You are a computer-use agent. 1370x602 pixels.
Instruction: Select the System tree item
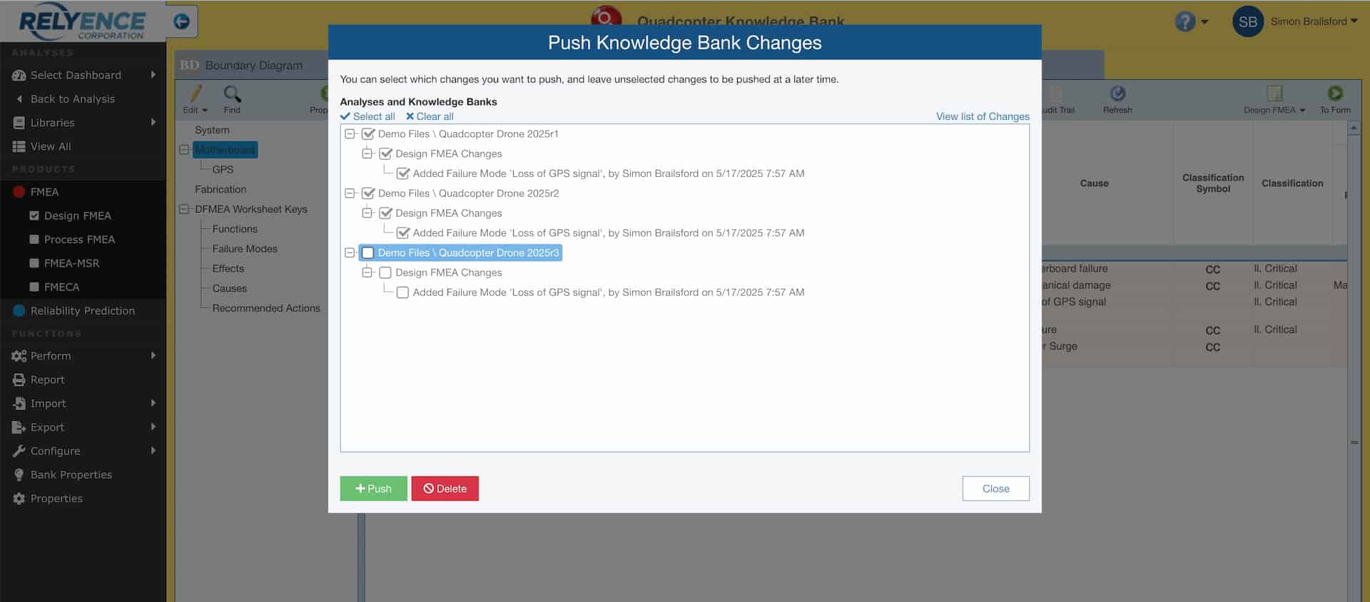tap(212, 131)
